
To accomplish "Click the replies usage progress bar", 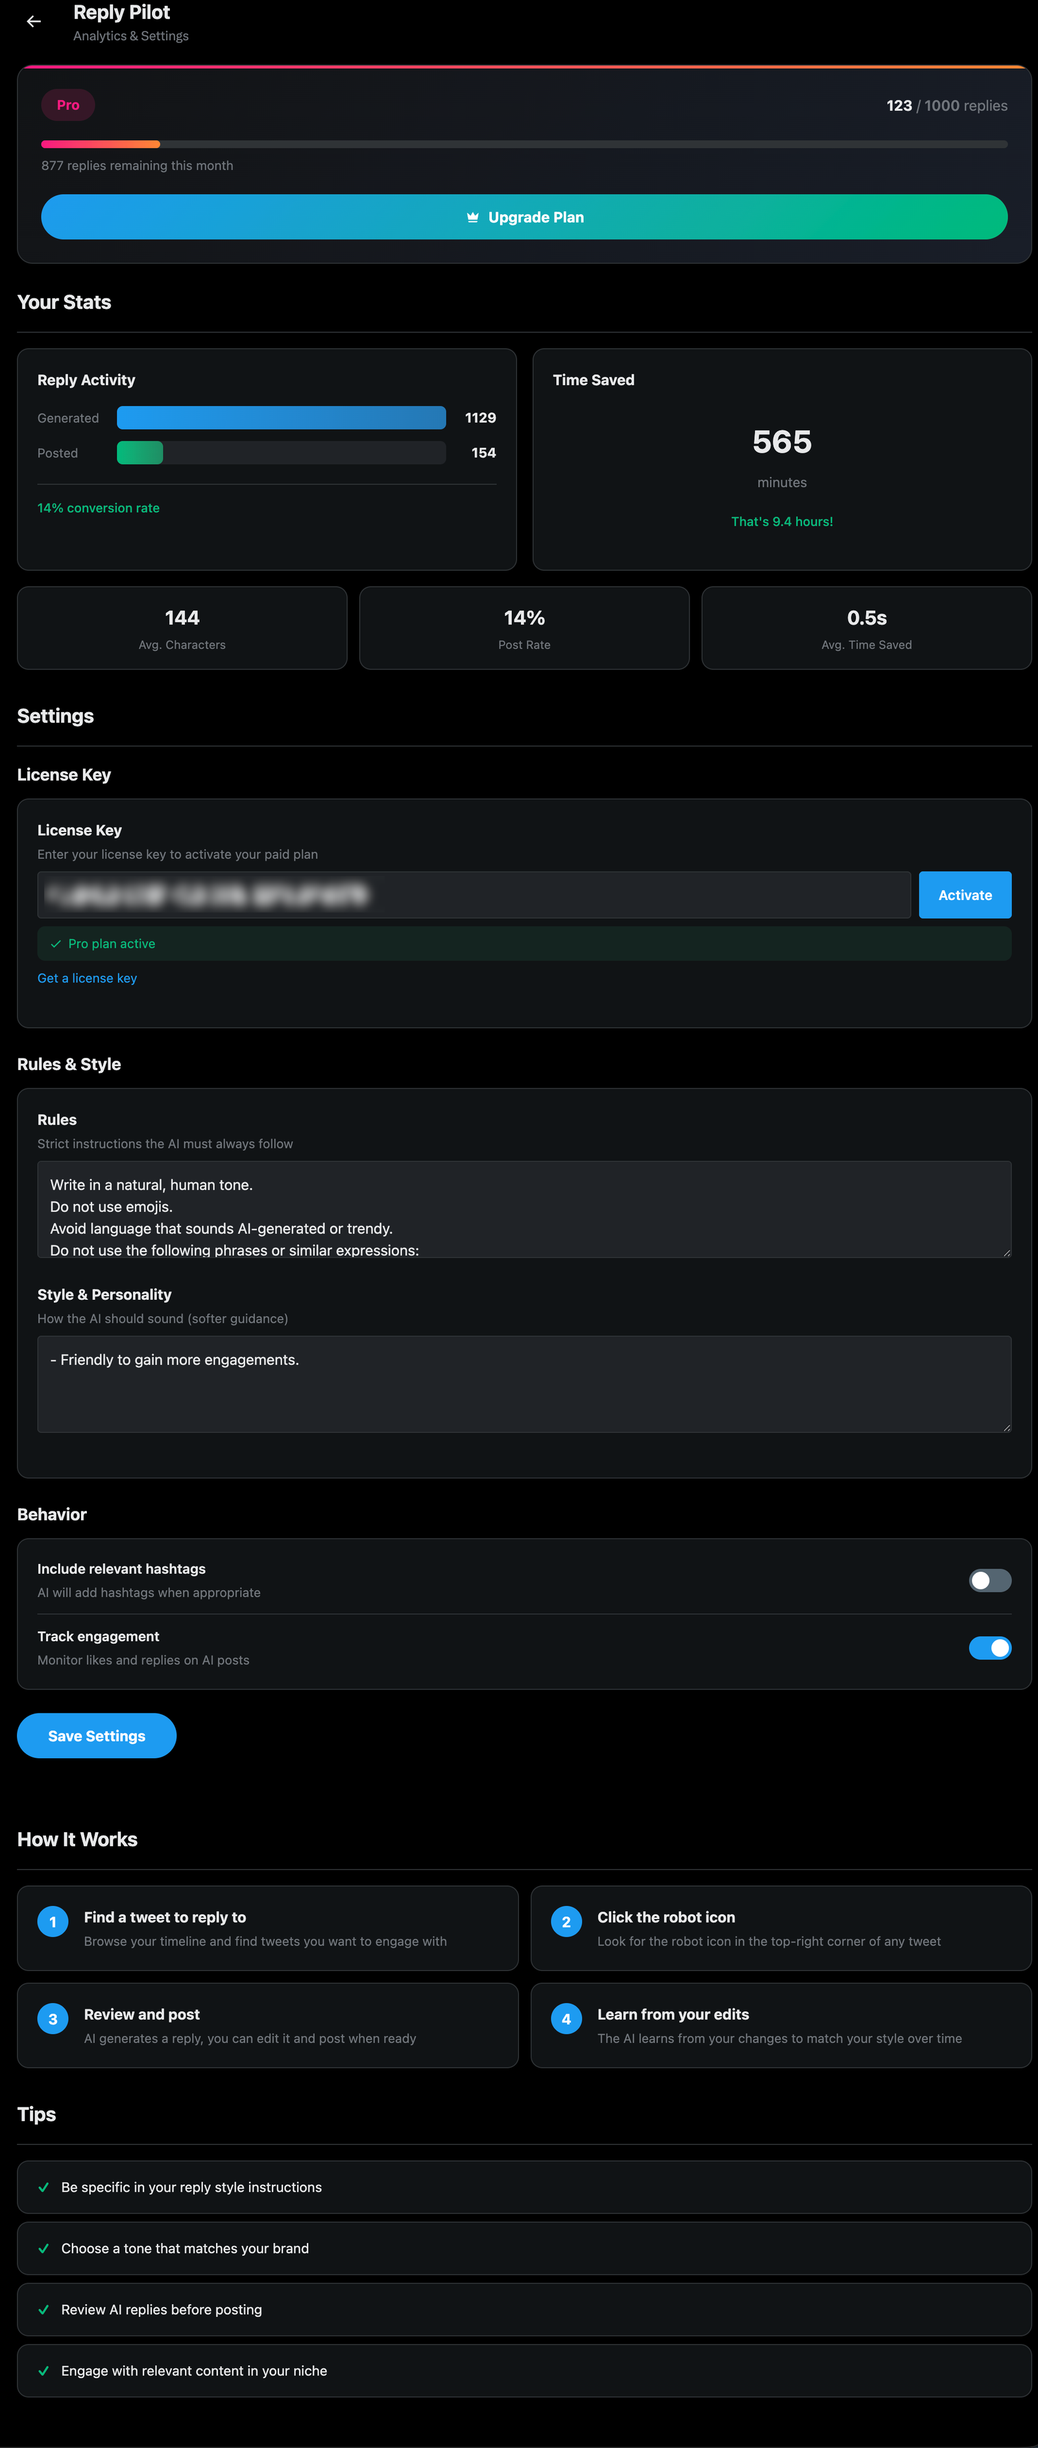I will tap(524, 145).
